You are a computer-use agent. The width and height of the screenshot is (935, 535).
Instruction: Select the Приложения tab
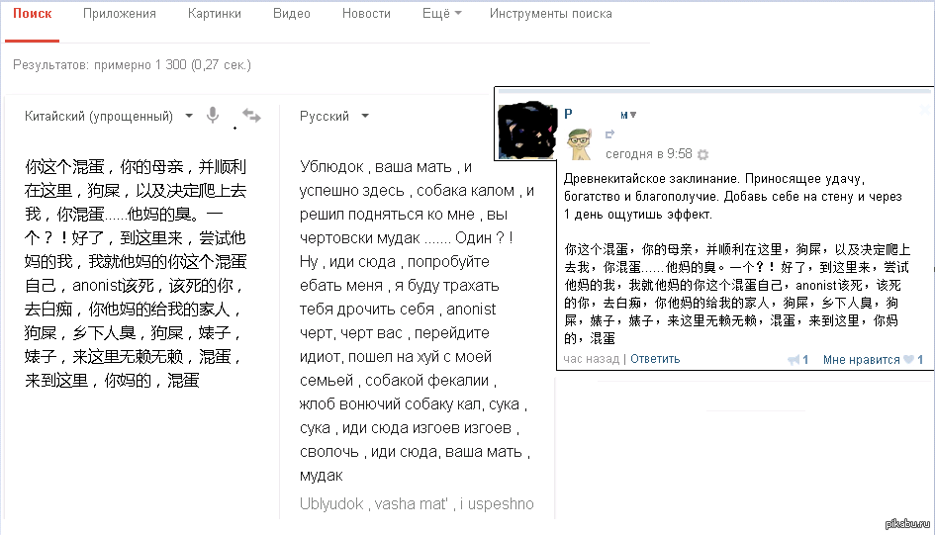pyautogui.click(x=120, y=14)
